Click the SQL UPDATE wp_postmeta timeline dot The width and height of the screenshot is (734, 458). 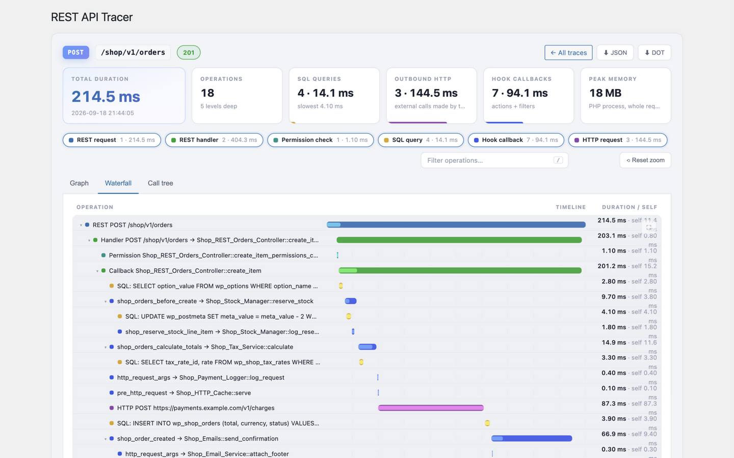click(349, 316)
